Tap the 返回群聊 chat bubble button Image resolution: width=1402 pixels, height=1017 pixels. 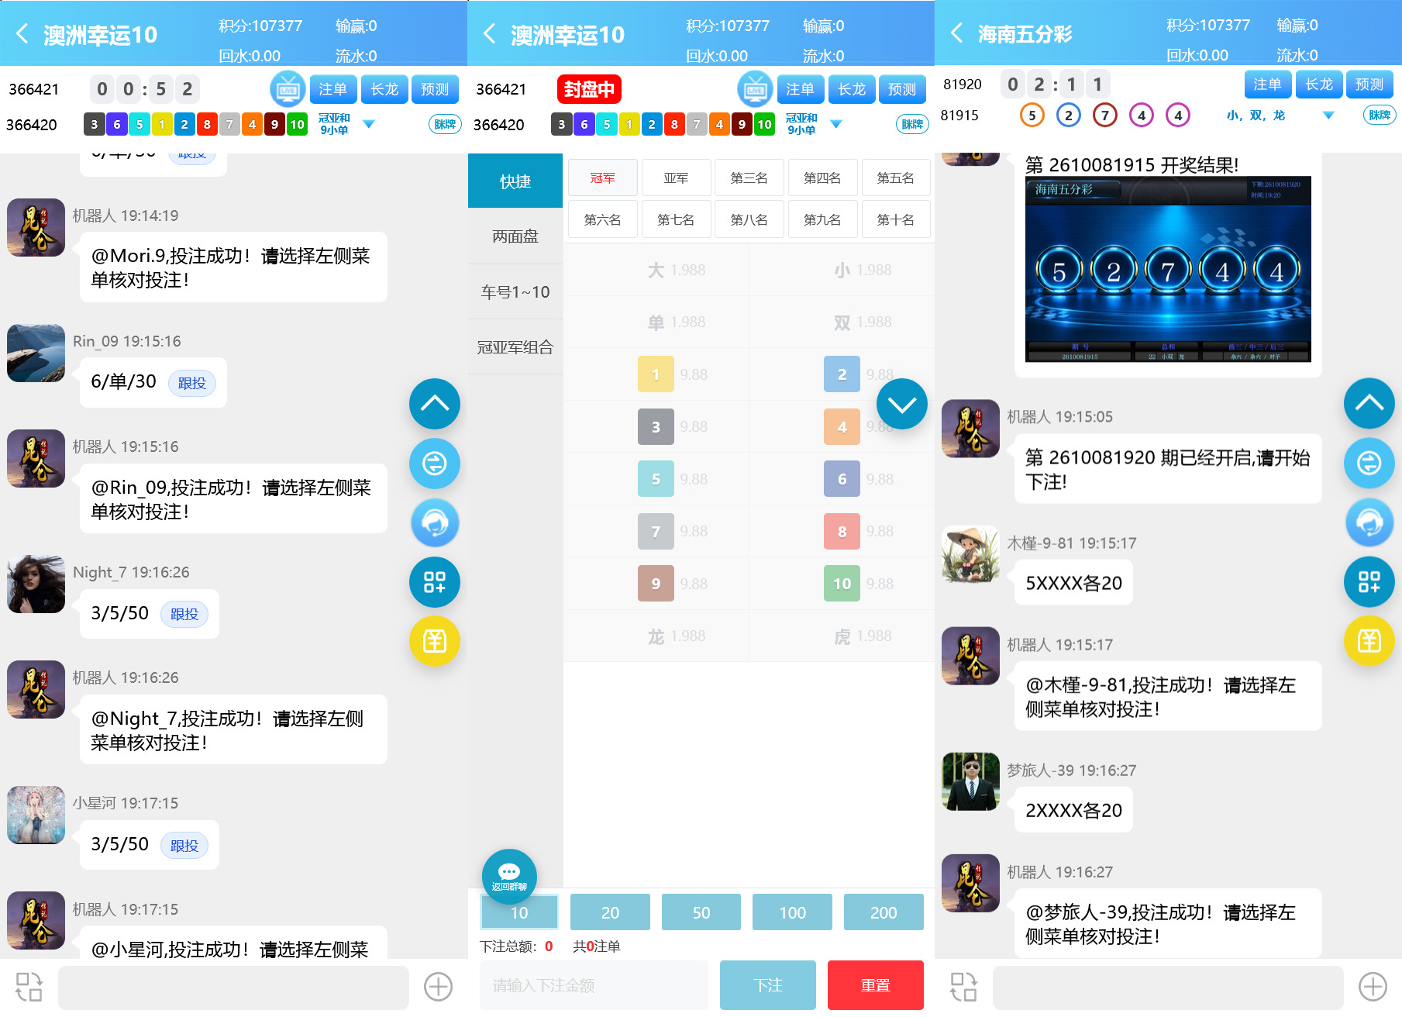click(509, 877)
